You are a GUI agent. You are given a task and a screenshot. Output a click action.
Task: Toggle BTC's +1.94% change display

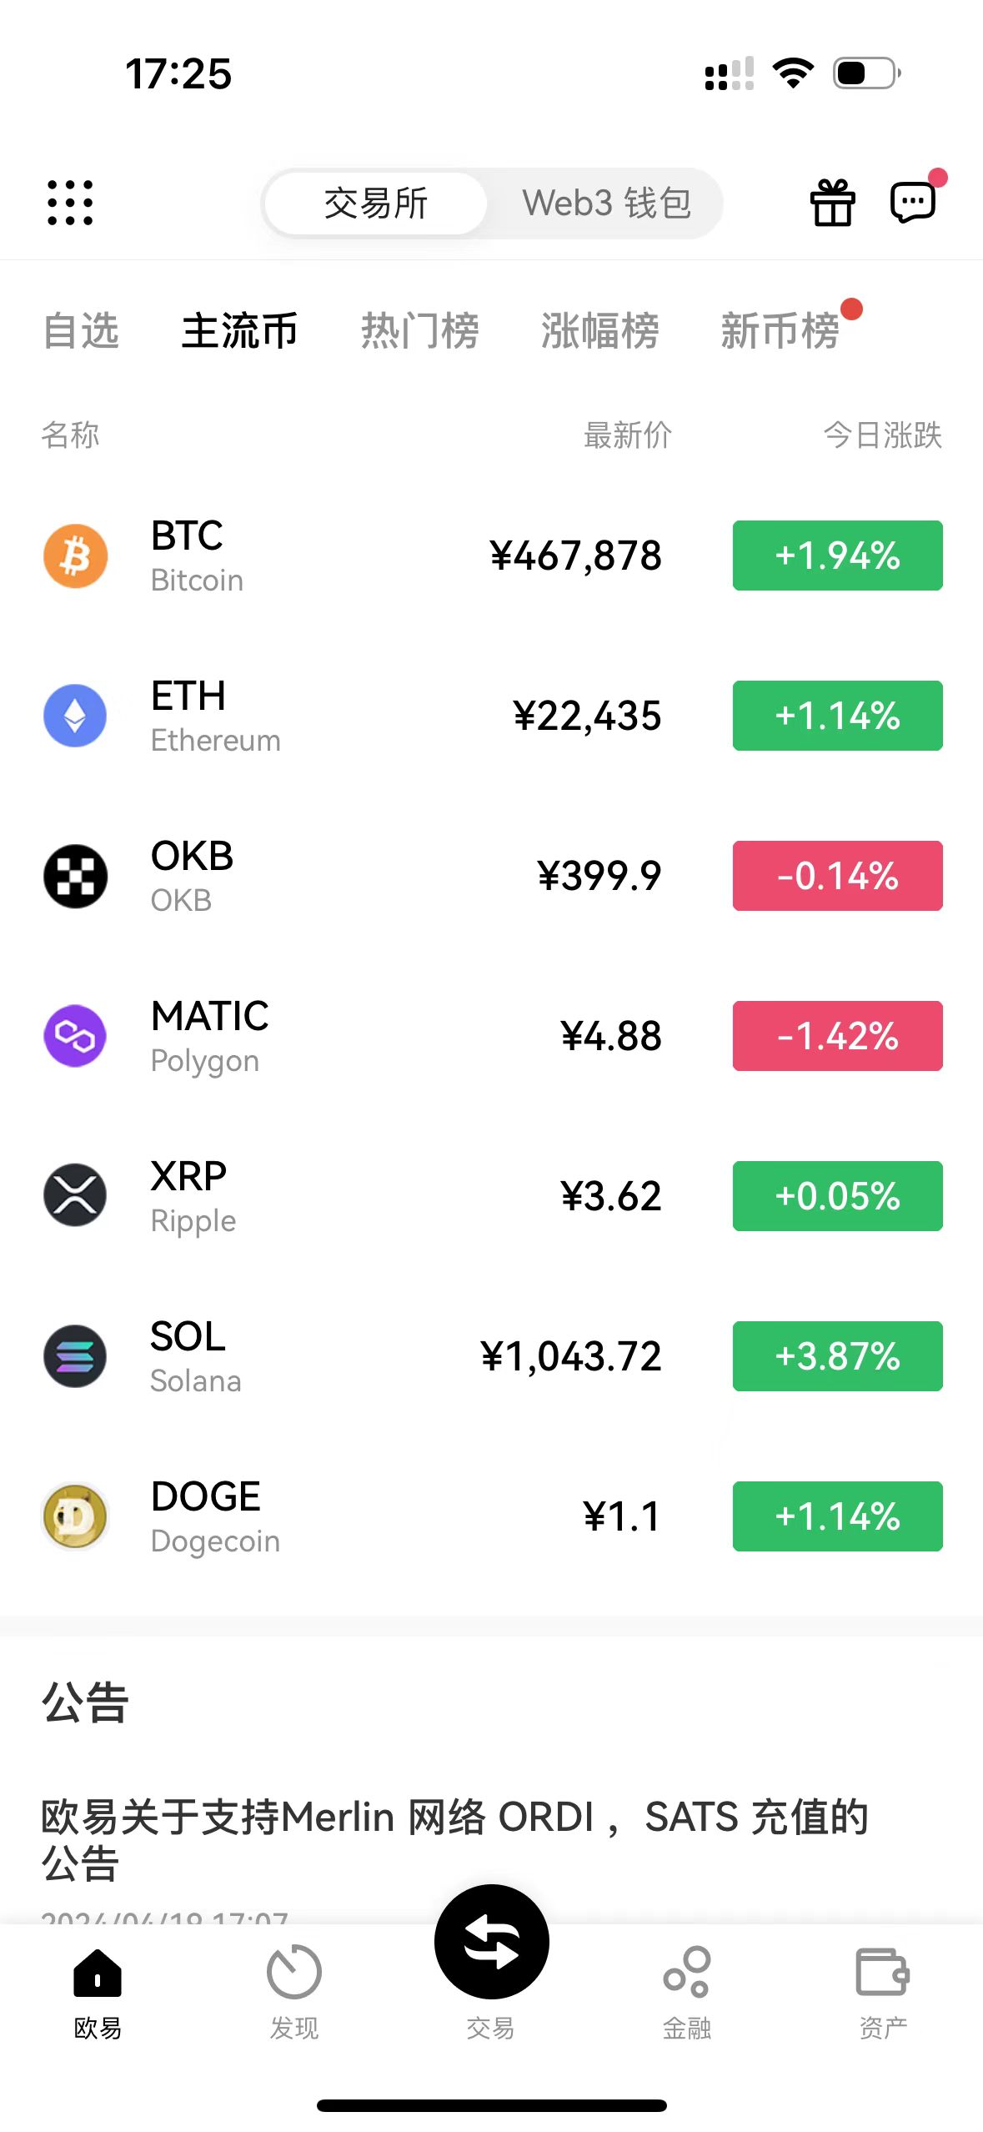pos(837,556)
